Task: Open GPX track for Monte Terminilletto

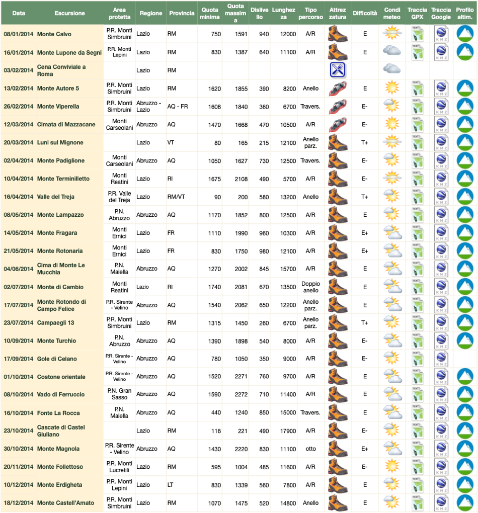Action: coord(418,179)
